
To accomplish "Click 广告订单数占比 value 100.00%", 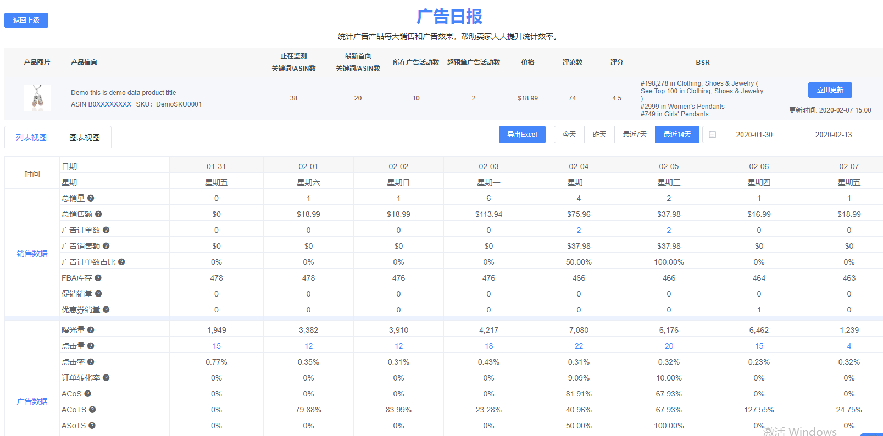I will pyautogui.click(x=669, y=262).
